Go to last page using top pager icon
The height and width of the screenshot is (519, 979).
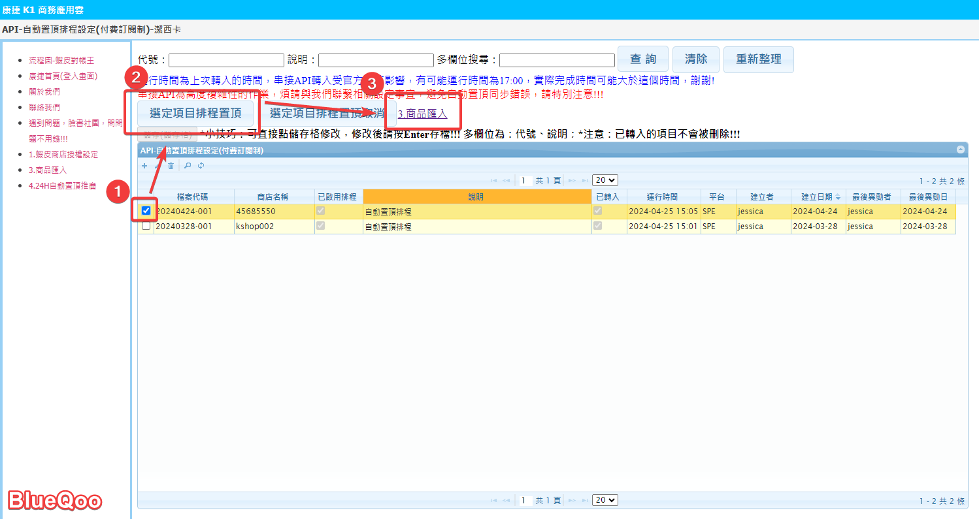584,181
